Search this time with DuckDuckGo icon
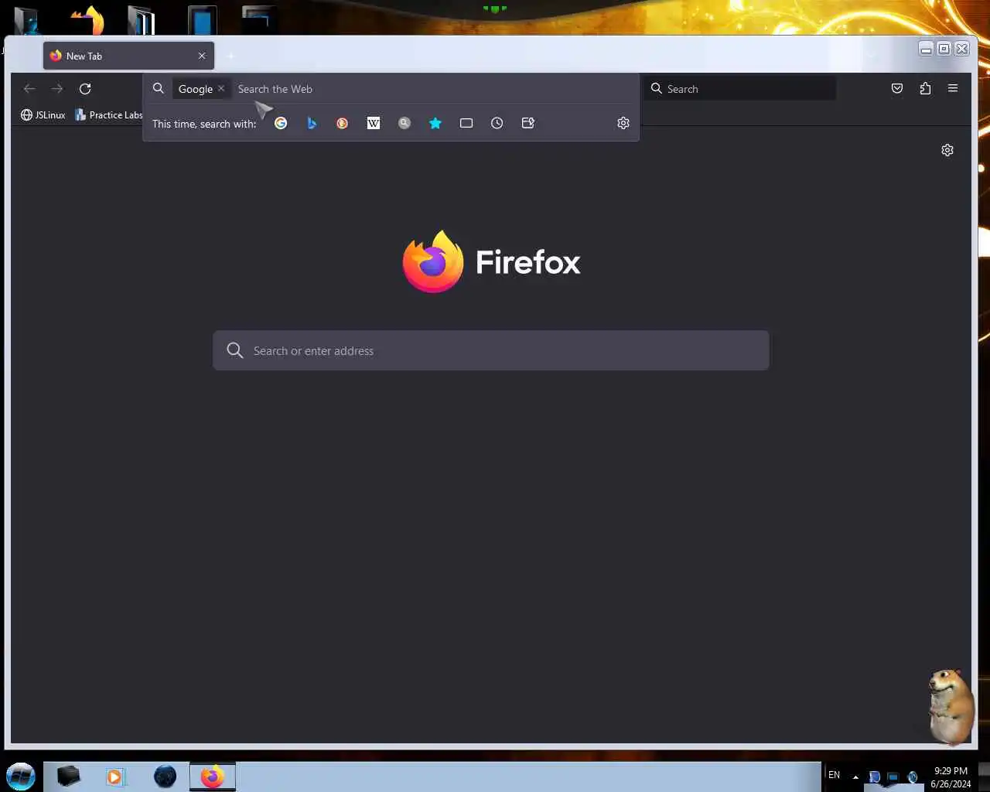 (343, 123)
